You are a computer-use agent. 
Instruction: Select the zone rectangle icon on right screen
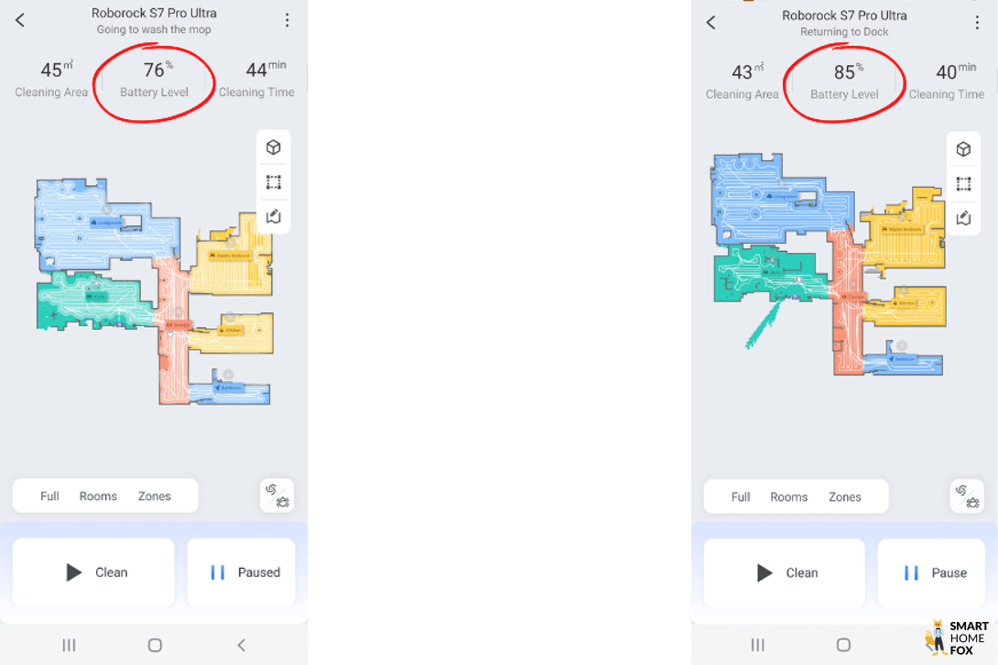click(x=963, y=184)
